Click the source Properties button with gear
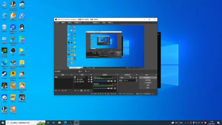Viewport: 222px width, 125px height. pos(81,71)
